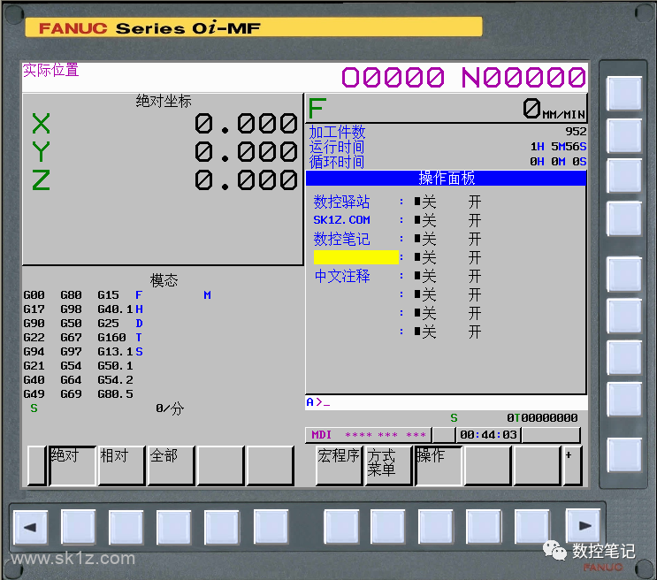The image size is (657, 580).
Task: Select the 操作 soft key
Action: click(439, 466)
